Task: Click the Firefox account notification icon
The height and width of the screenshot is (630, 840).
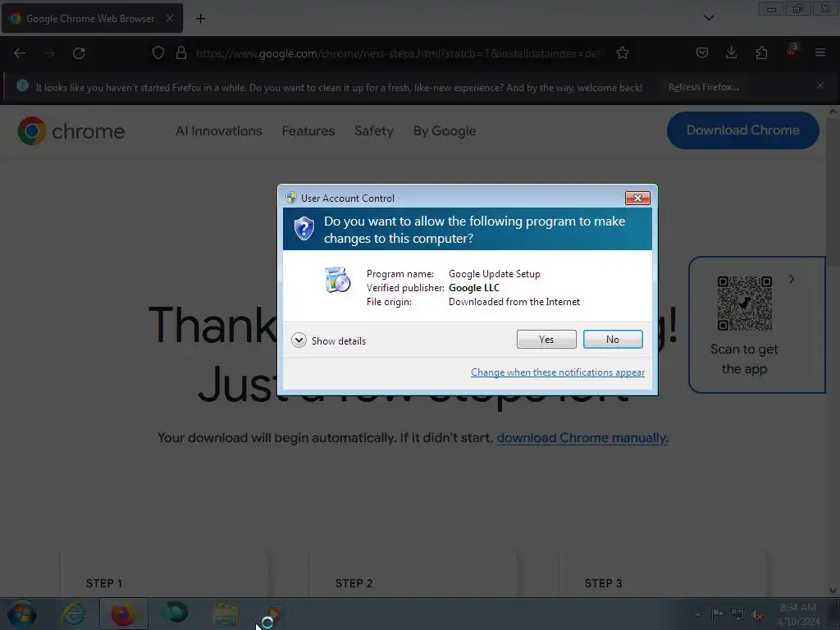Action: point(792,50)
